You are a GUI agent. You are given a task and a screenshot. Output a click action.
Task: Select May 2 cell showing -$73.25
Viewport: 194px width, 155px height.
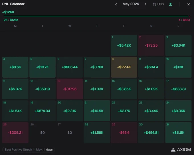(x=151, y=45)
